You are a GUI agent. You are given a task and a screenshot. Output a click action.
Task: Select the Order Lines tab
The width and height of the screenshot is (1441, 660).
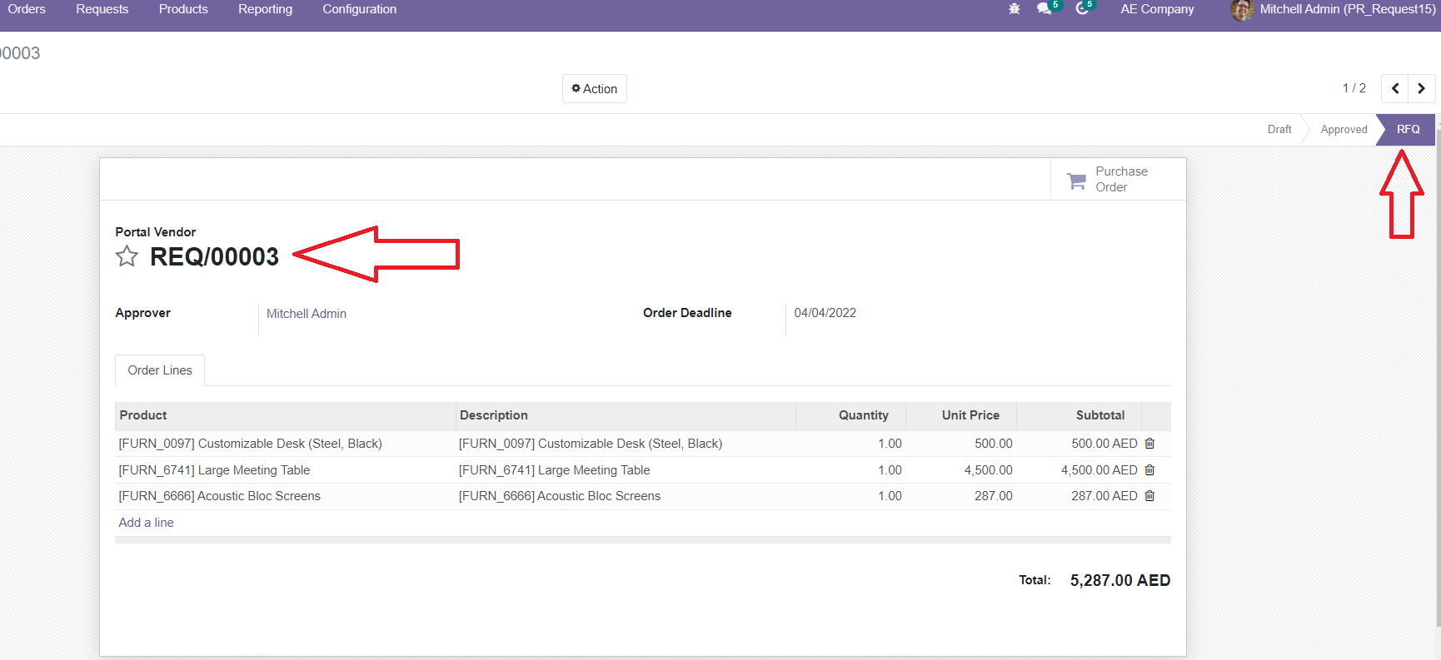click(160, 370)
